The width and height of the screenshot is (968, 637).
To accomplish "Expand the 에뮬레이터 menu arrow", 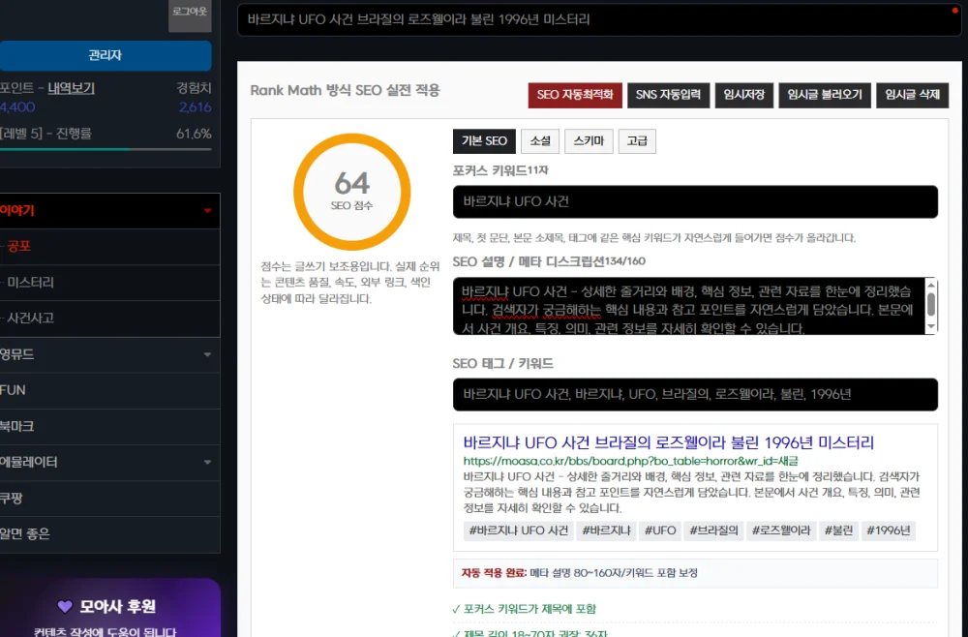I will pos(207,463).
